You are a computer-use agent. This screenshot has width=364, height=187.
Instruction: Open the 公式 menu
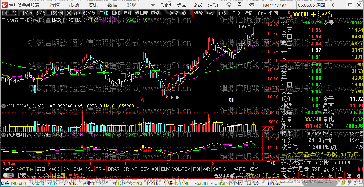pos(197,5)
